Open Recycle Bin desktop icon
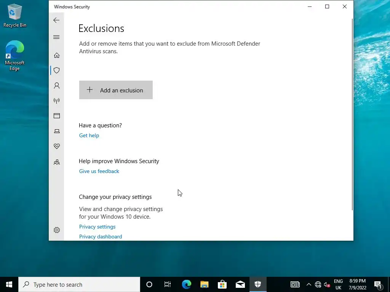Image resolution: width=390 pixels, height=292 pixels. pos(15,15)
